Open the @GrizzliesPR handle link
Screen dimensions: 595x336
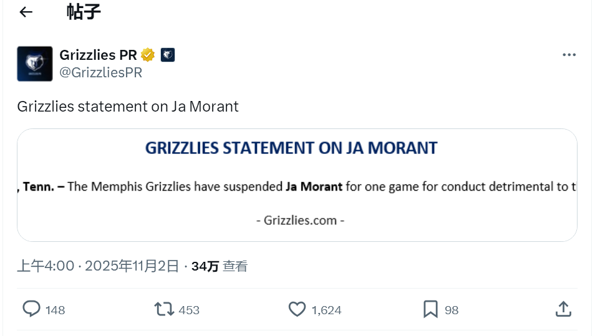pyautogui.click(x=100, y=73)
